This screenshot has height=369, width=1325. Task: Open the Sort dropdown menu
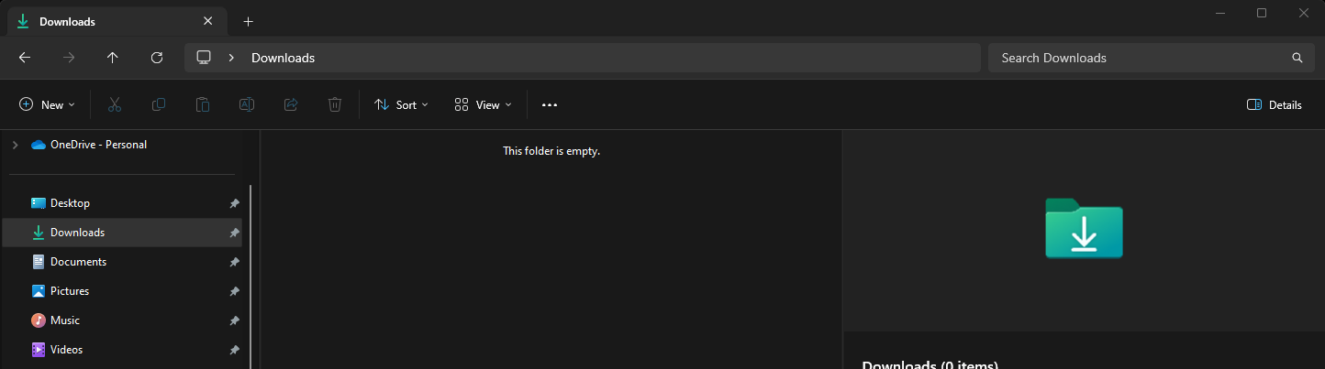coord(401,105)
